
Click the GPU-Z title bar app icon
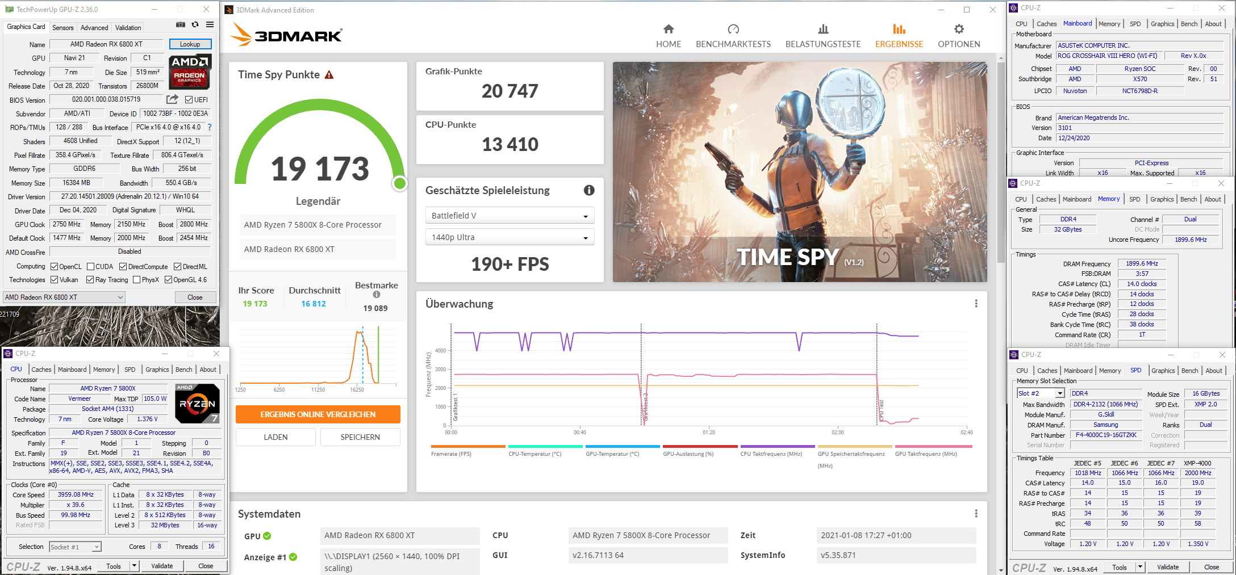(9, 10)
